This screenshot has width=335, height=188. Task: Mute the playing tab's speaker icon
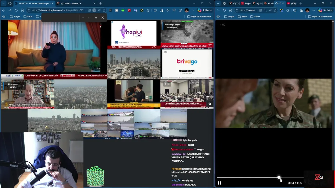(277, 3)
